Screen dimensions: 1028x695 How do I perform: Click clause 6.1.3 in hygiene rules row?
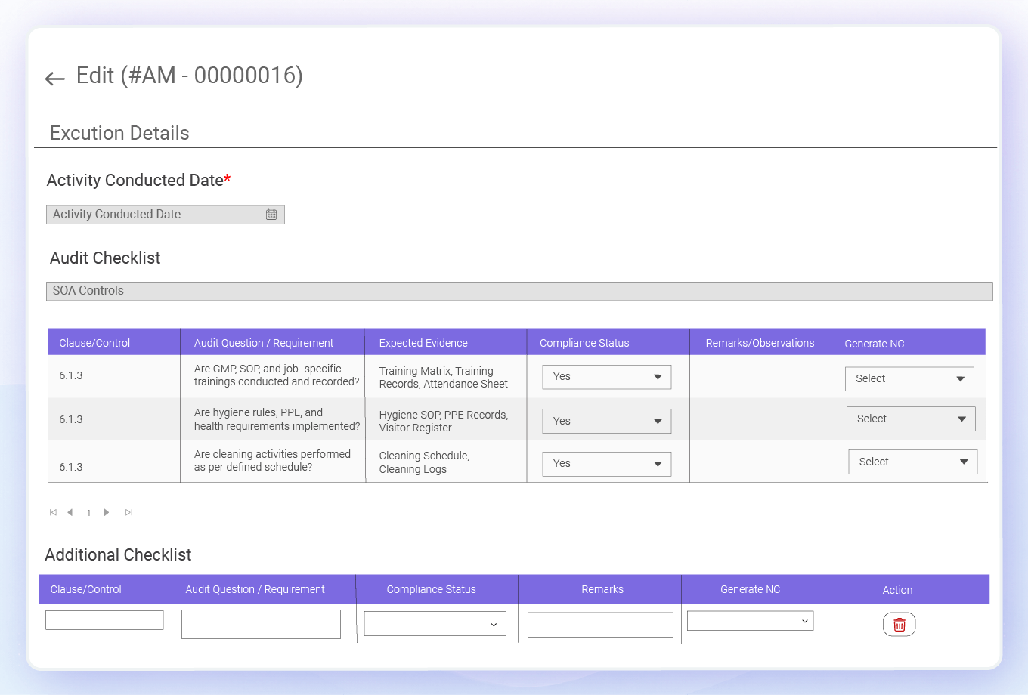[x=71, y=419]
